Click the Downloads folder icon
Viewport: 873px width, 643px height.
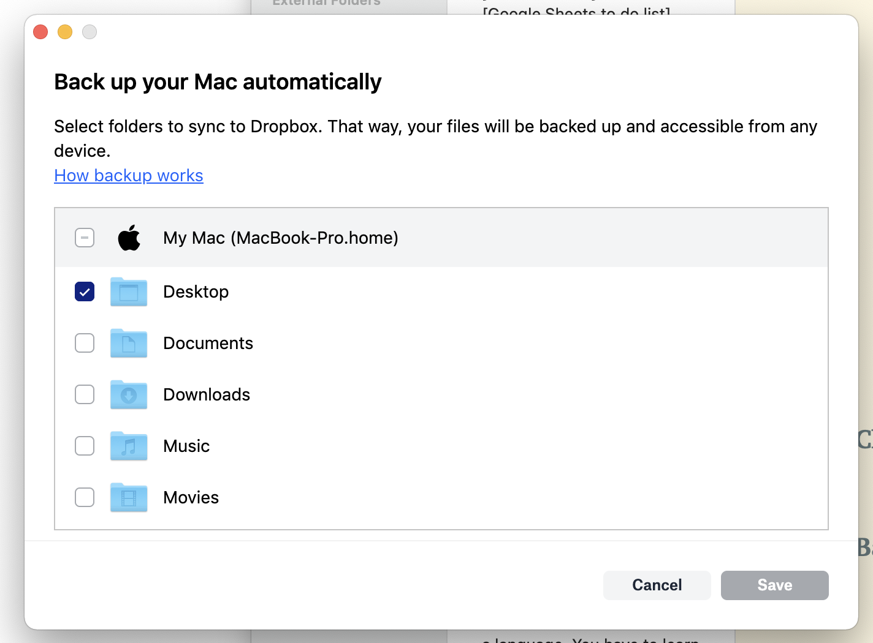click(x=129, y=394)
